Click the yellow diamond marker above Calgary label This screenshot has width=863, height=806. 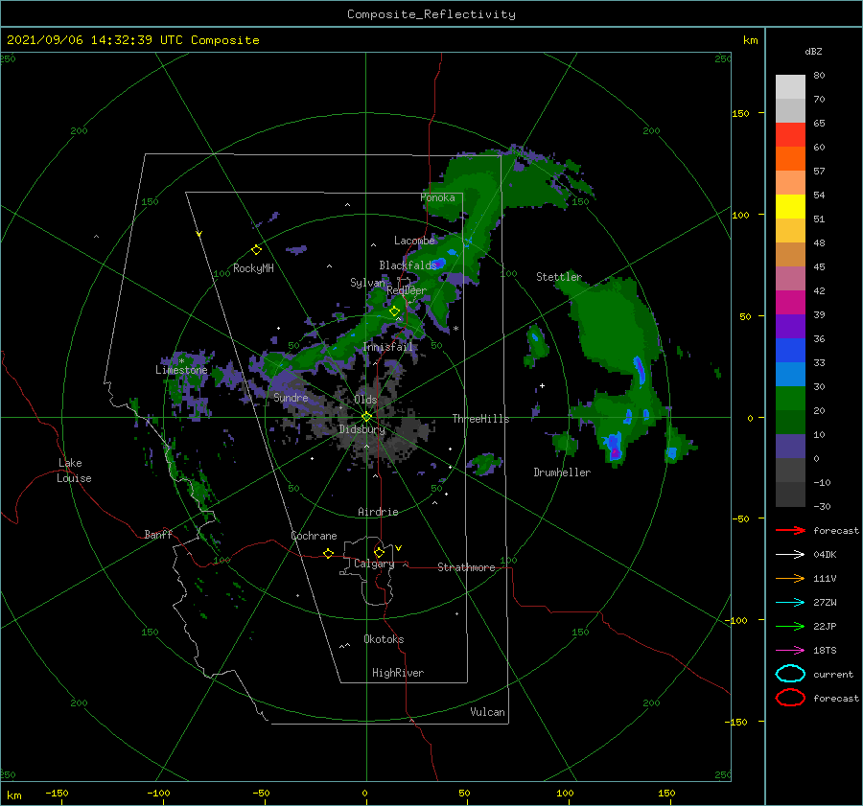pos(379,552)
